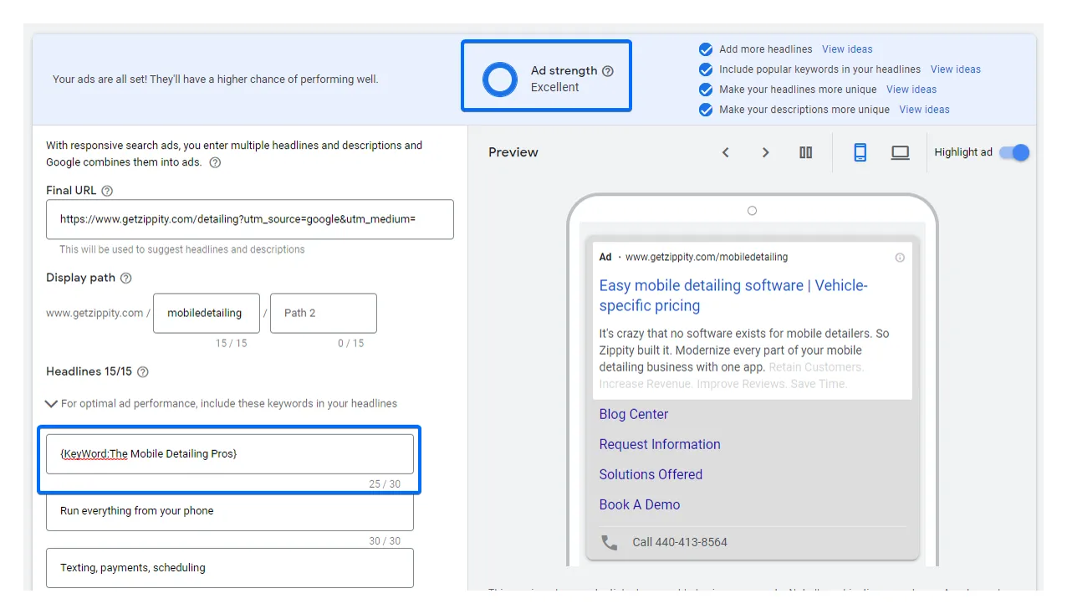1067x614 pixels.
Task: Click the Headlines 15/15 help icon
Action: pos(142,371)
